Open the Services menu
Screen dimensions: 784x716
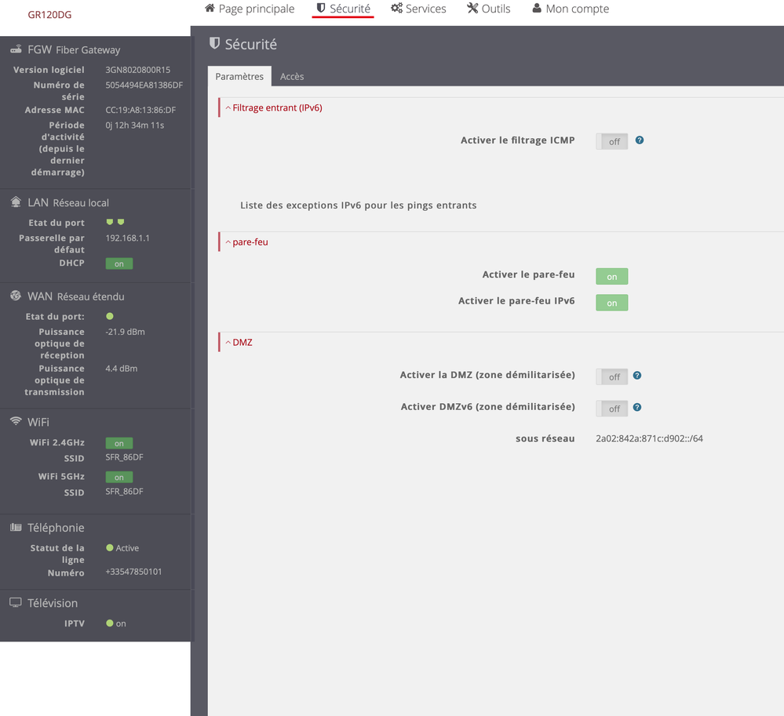pos(418,9)
